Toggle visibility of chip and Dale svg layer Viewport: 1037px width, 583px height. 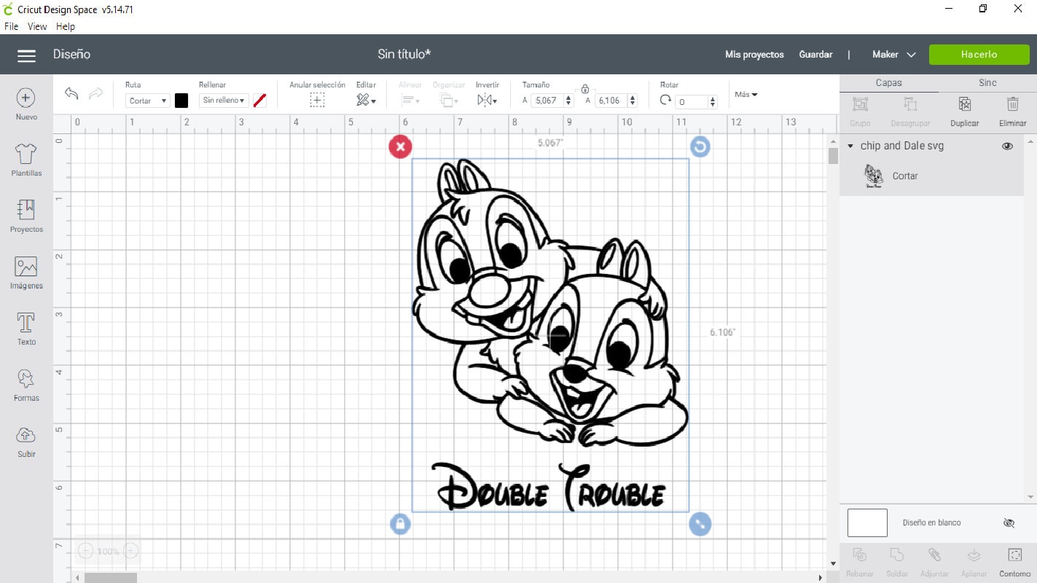[x=1007, y=146]
